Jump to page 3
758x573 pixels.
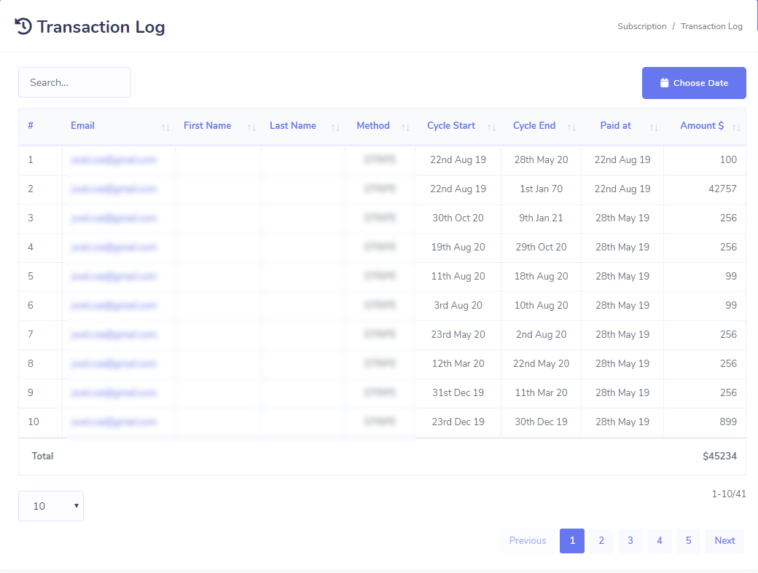[x=630, y=540]
